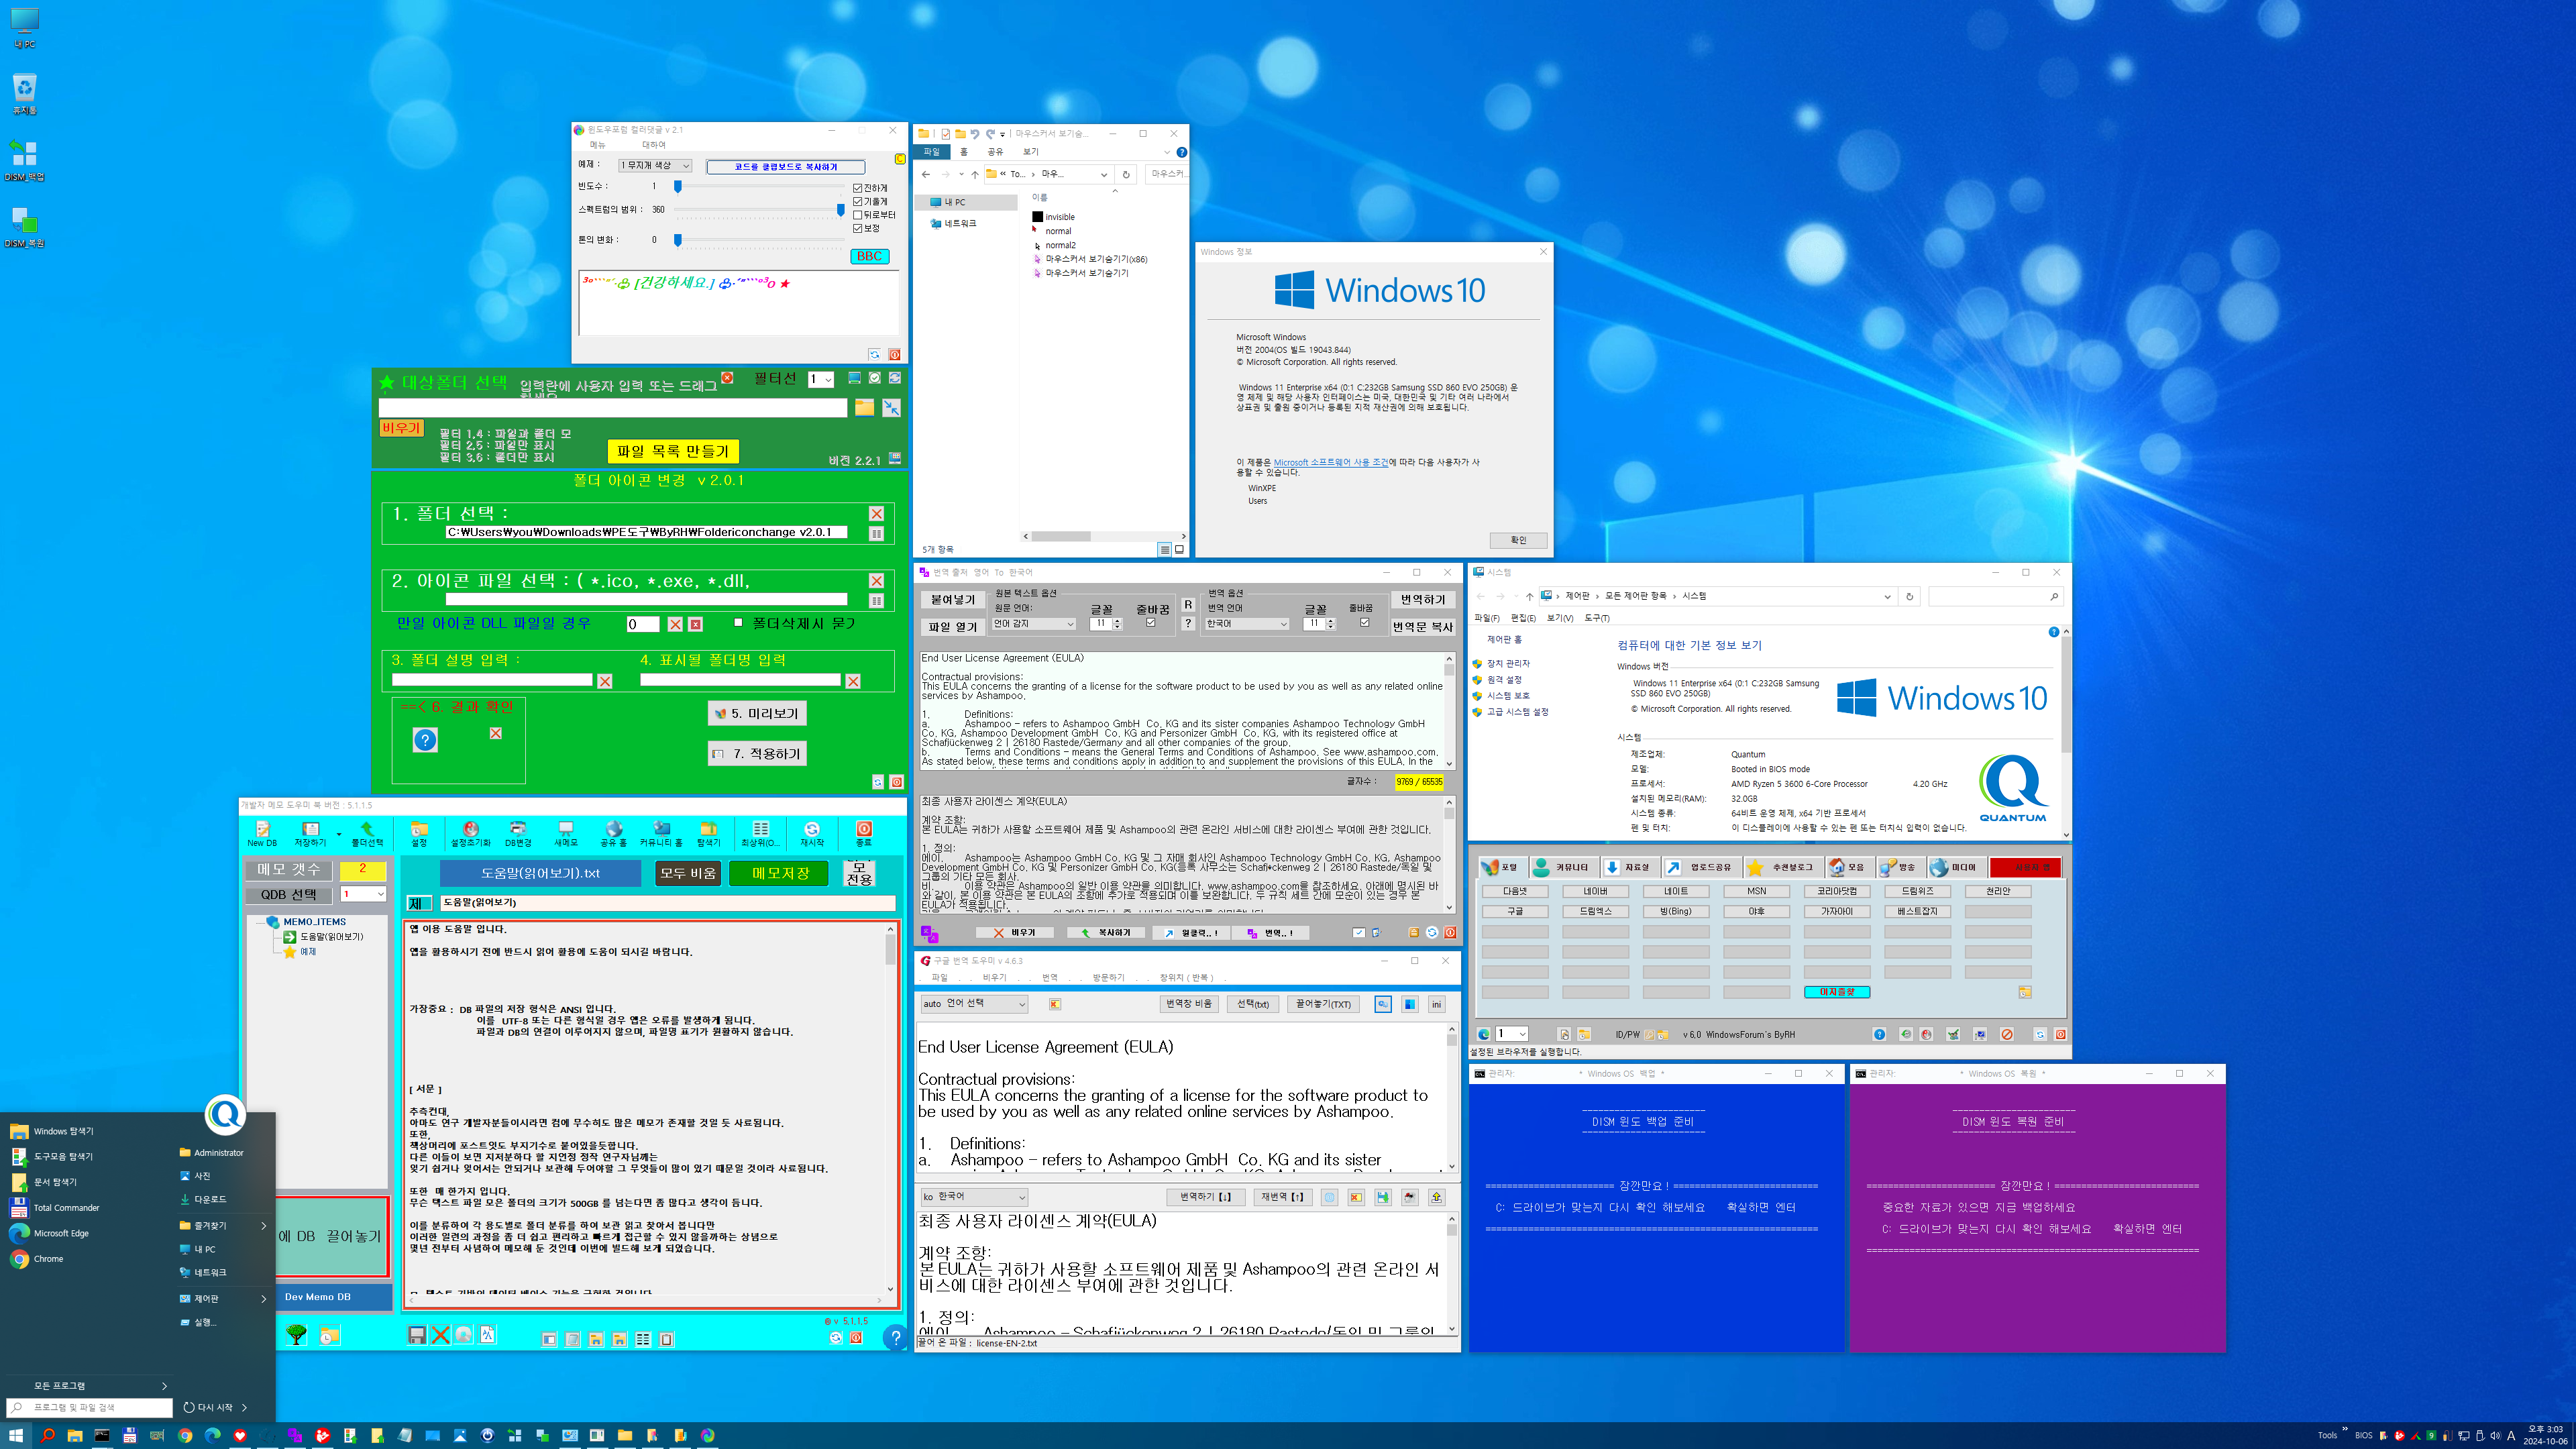Viewport: 2576px width, 1449px height.
Task: Open 원문 언어 언어 감지 dropdown
Action: pos(1033,623)
